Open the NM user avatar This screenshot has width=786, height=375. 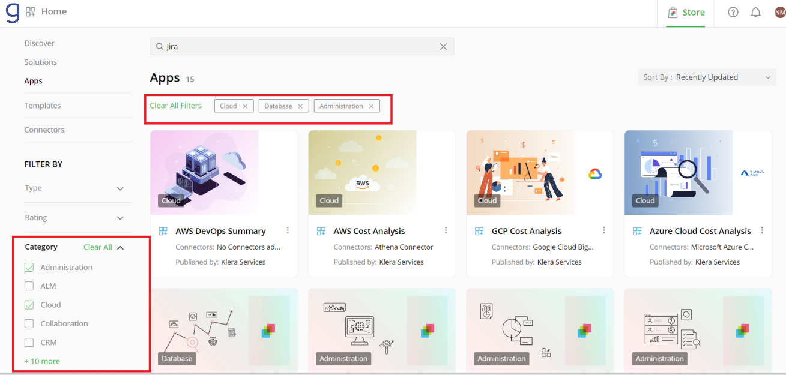pos(779,12)
